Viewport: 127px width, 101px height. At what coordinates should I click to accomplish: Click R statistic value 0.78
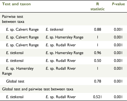tap(98, 81)
